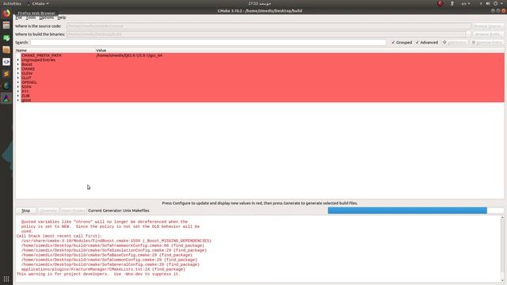
Task: Open the build binaries path combo box
Action: tap(269, 34)
